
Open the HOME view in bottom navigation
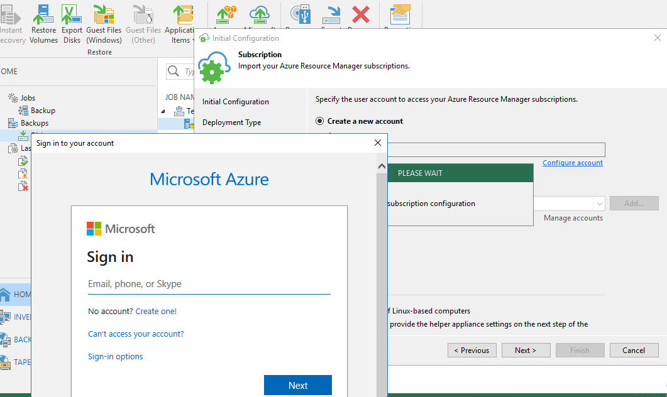15,294
